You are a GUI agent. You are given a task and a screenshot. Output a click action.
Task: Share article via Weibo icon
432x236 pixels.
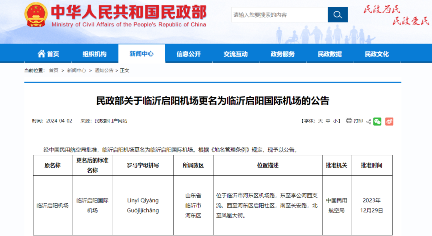[x=389, y=121]
